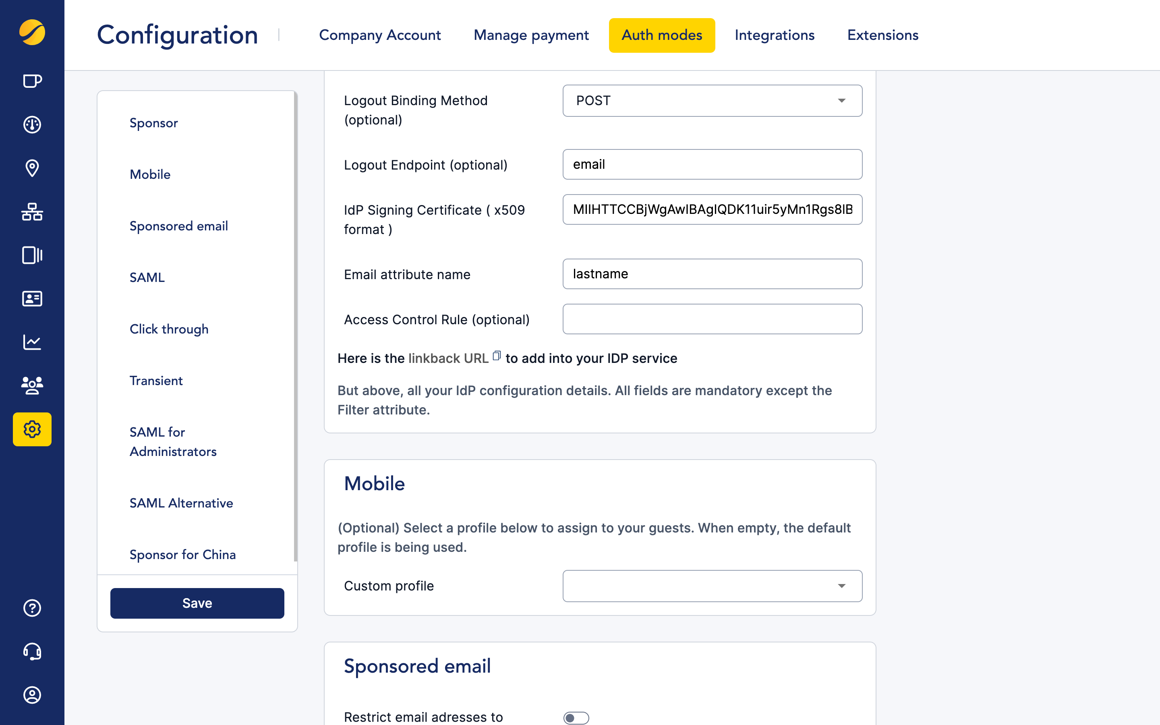This screenshot has height=725, width=1160.
Task: Open the user account icon at the bottom
Action: (x=32, y=695)
